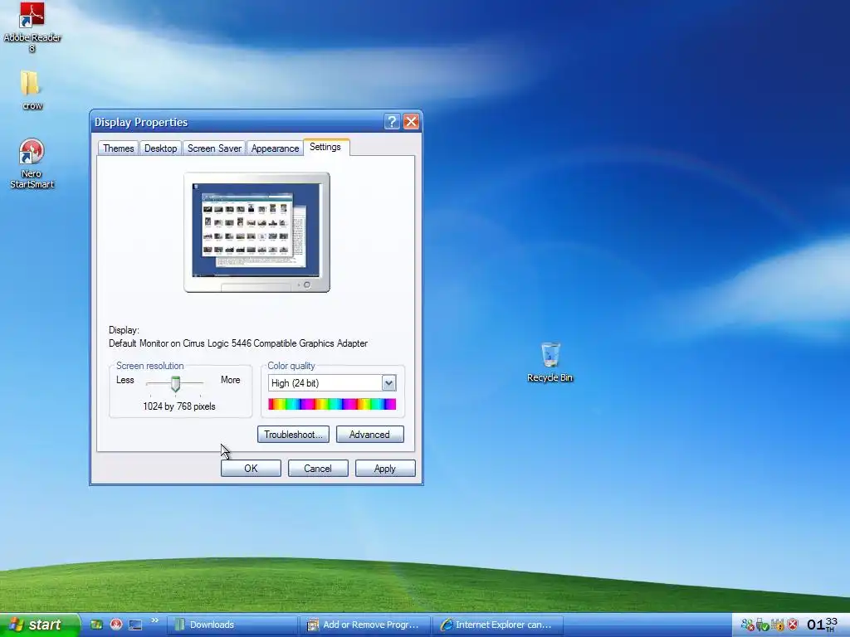This screenshot has height=637, width=850.
Task: Open the Start menu
Action: click(x=38, y=625)
